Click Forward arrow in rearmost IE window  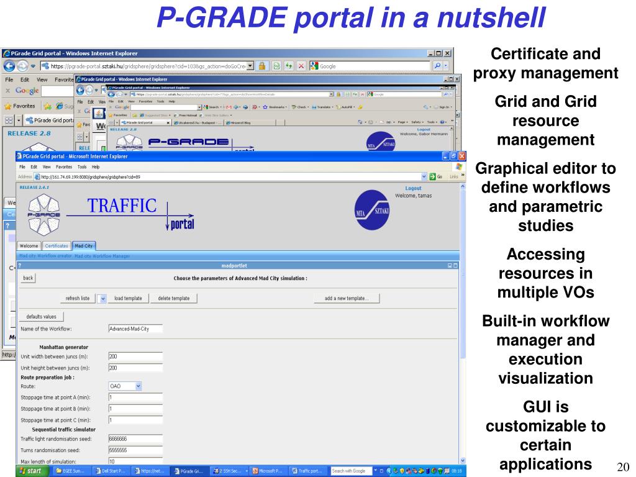[22, 66]
